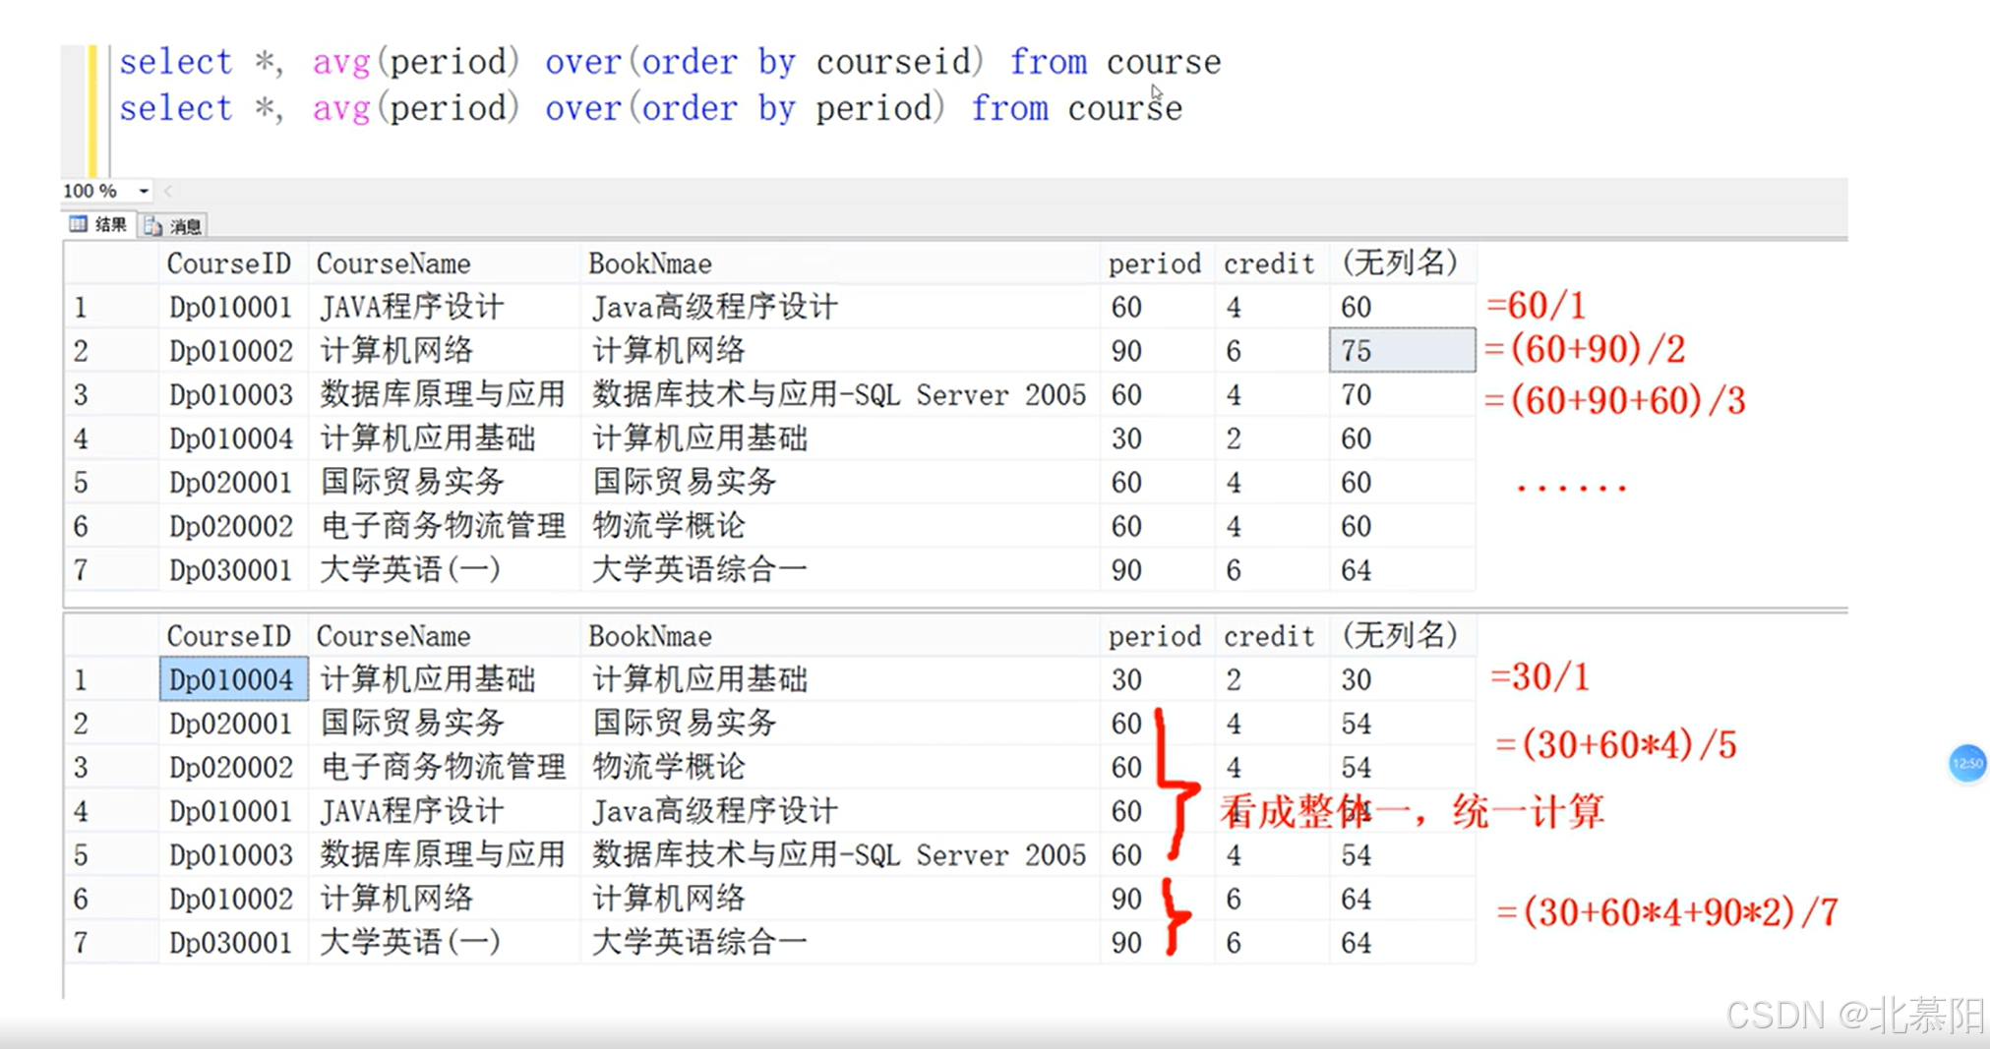Select the 54 cell in the Dp020002 row
1990x1049 pixels.
[1403, 767]
